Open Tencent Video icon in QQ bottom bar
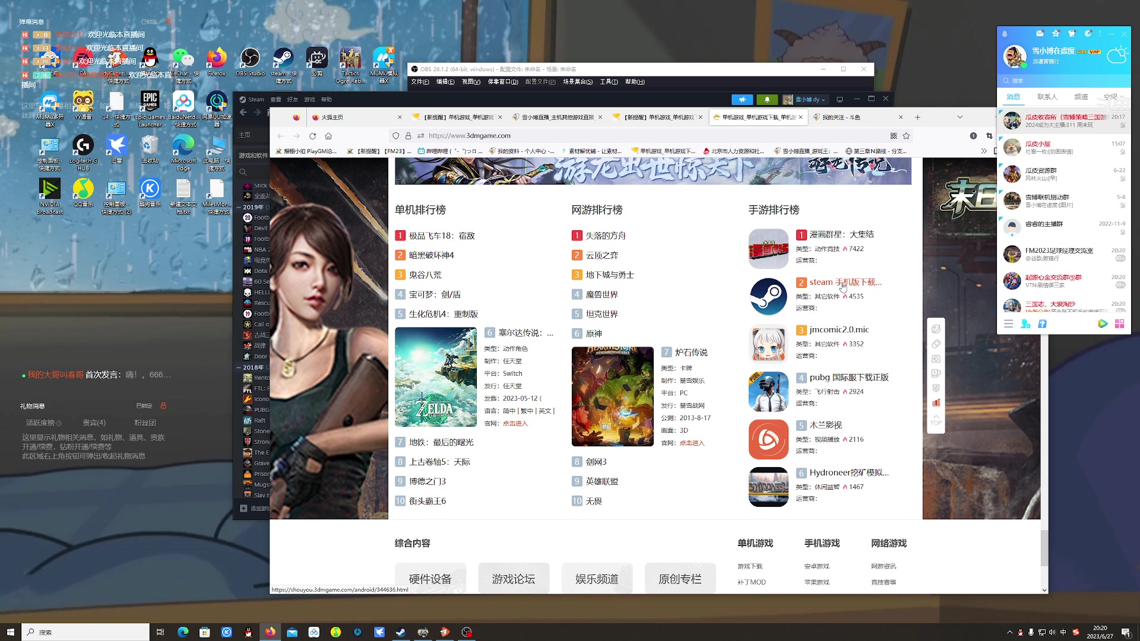 [x=1103, y=323]
